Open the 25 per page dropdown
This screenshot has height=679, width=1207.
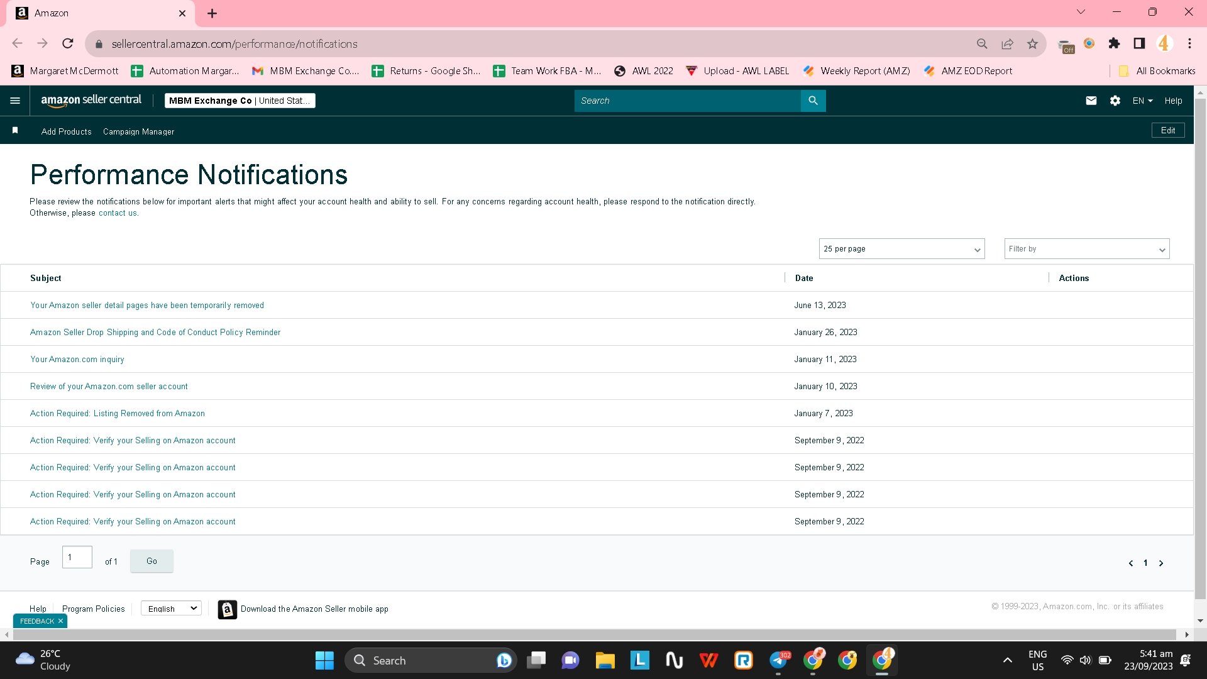pyautogui.click(x=901, y=249)
